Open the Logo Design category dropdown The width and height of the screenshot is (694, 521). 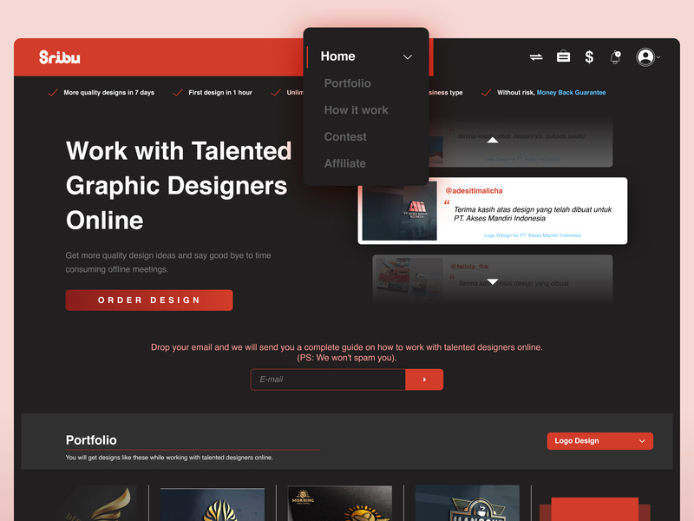point(599,441)
